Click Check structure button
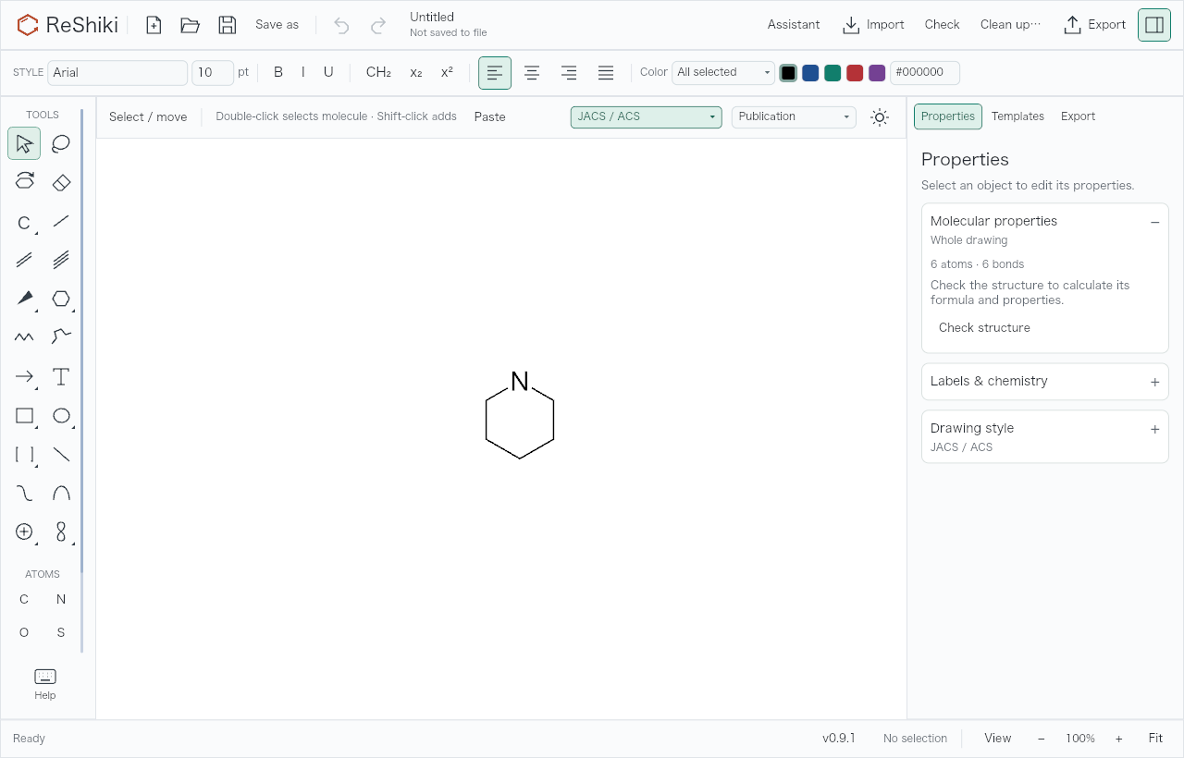This screenshot has width=1184, height=758. (x=984, y=328)
